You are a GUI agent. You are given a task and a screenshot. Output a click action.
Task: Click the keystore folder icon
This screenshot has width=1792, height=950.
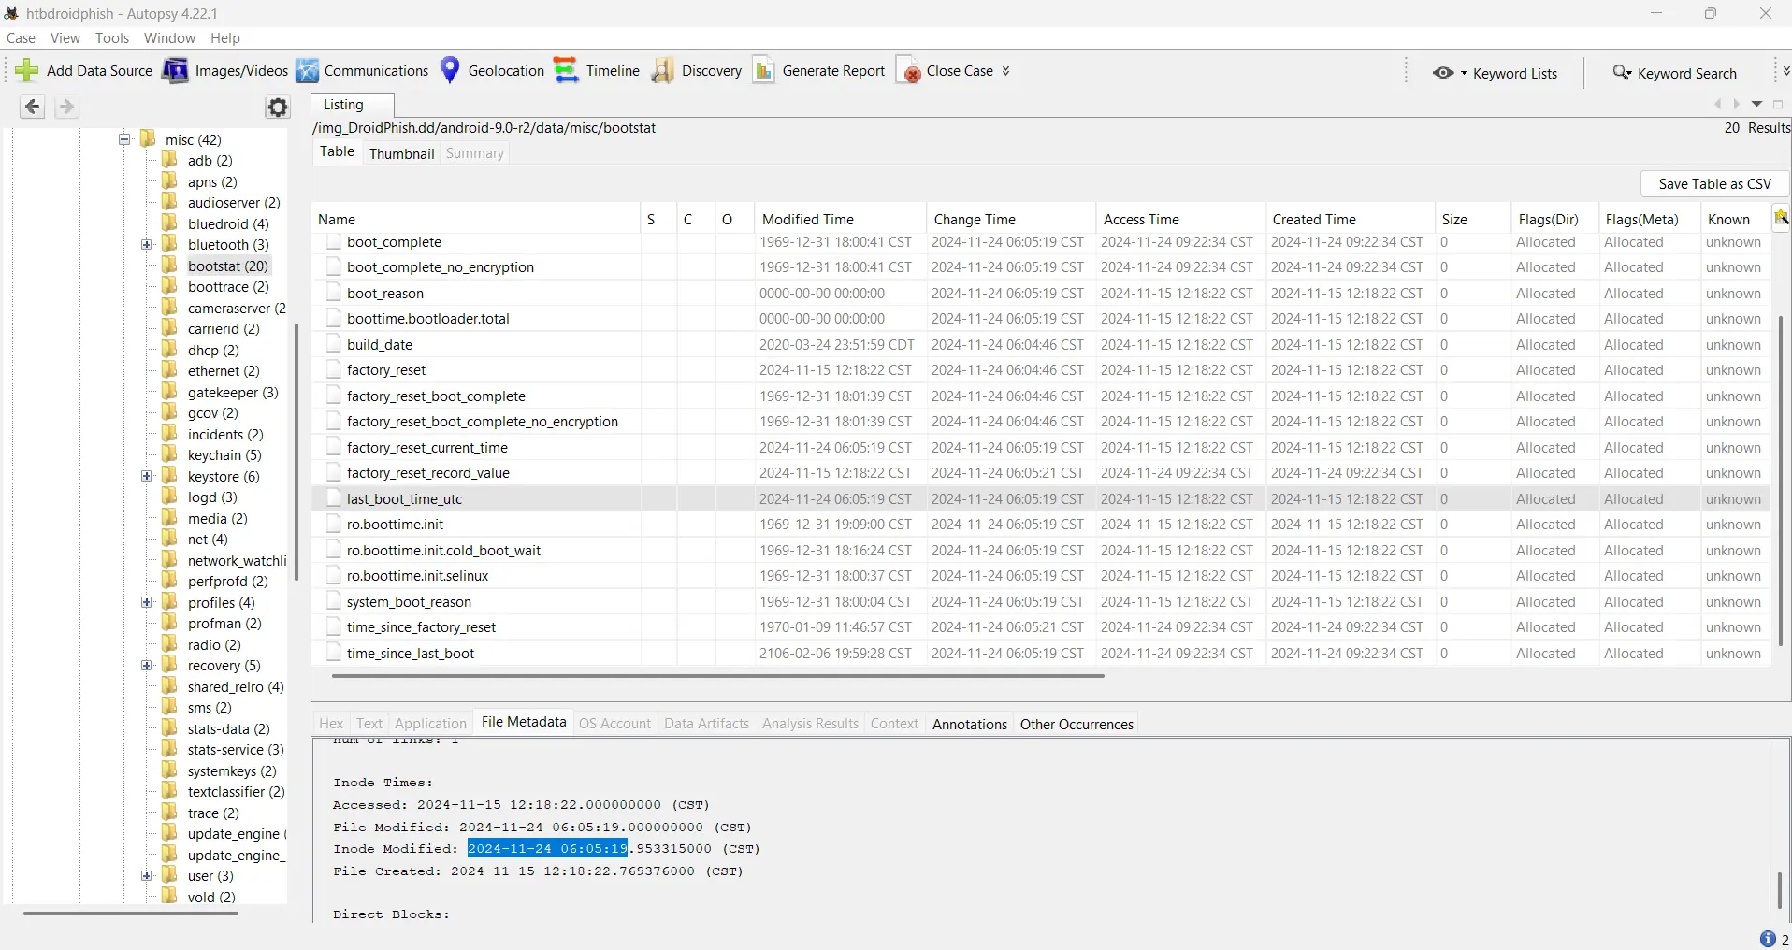[170, 476]
